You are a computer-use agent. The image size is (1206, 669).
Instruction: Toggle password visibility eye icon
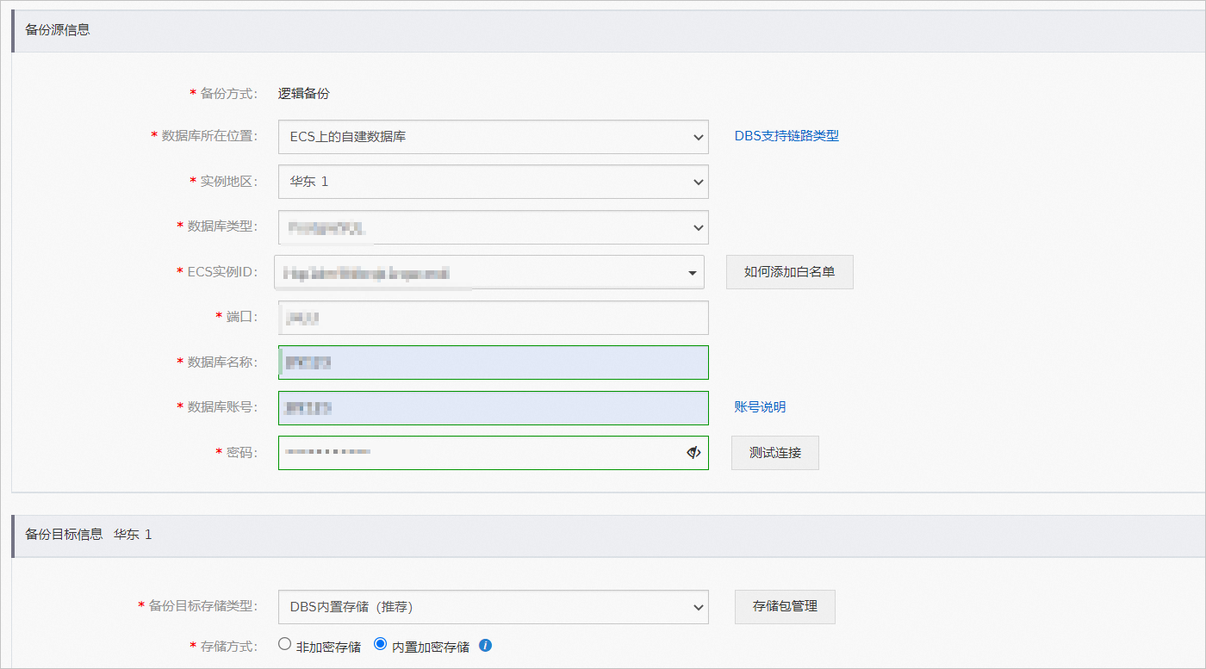[693, 452]
